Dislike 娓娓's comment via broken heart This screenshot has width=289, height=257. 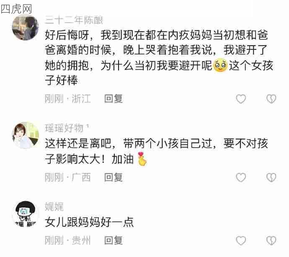[x=271, y=240]
